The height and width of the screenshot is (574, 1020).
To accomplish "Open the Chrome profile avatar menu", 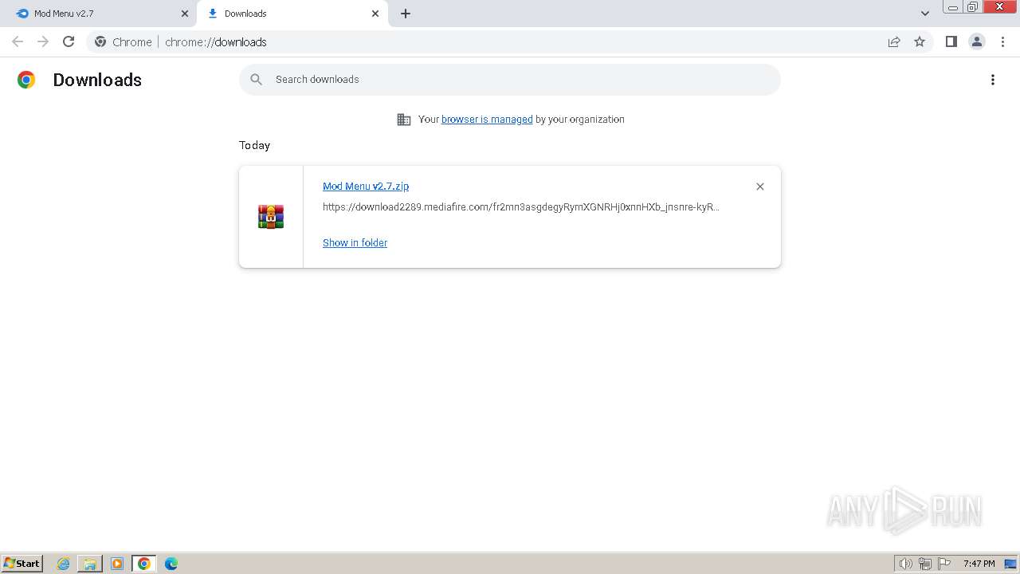I will pyautogui.click(x=977, y=41).
